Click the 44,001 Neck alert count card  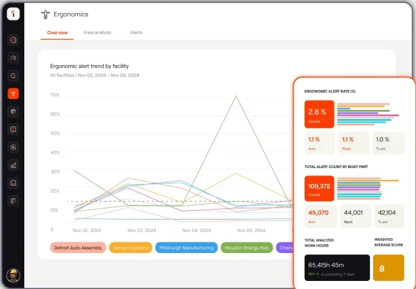355,216
